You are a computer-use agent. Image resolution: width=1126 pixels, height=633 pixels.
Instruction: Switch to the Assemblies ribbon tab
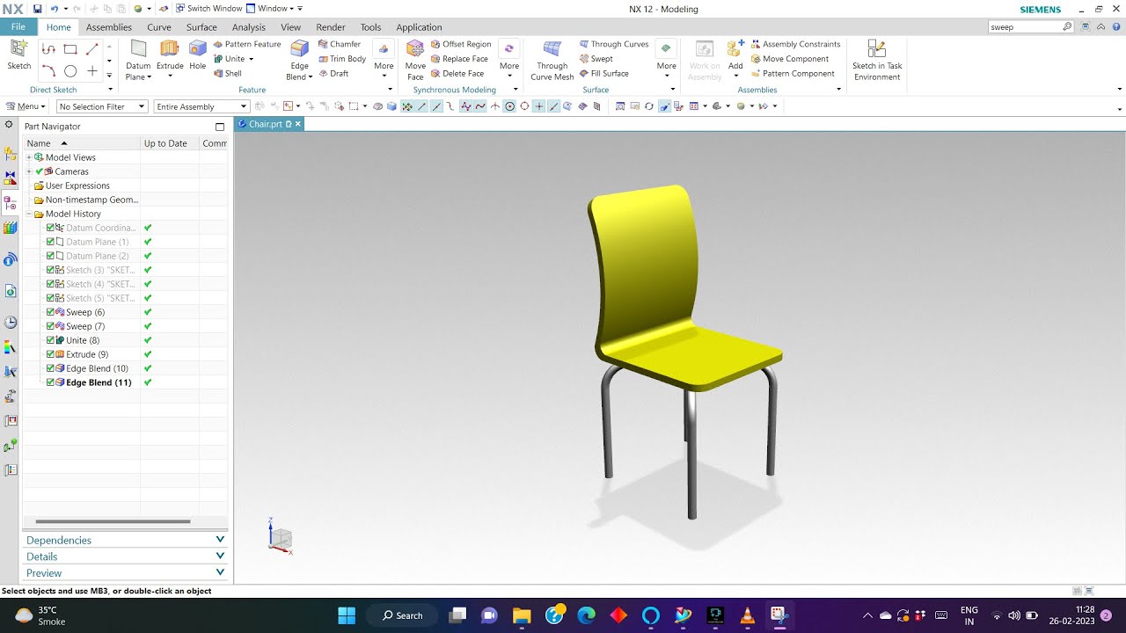[109, 27]
